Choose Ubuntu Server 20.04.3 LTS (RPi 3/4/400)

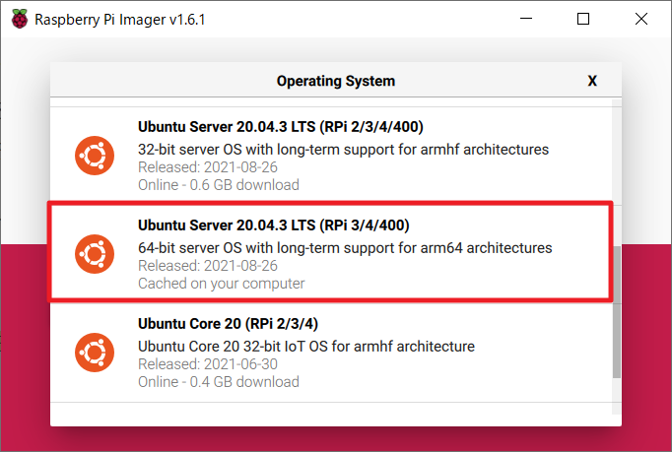[x=273, y=225]
